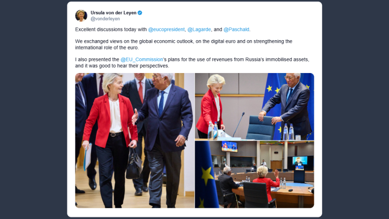Click the red blazer woman in the hallway photo
This screenshot has width=389, height=219.
(111, 139)
